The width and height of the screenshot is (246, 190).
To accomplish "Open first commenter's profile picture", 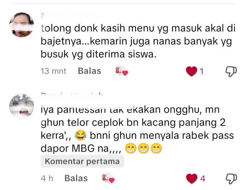I will 22,25.
